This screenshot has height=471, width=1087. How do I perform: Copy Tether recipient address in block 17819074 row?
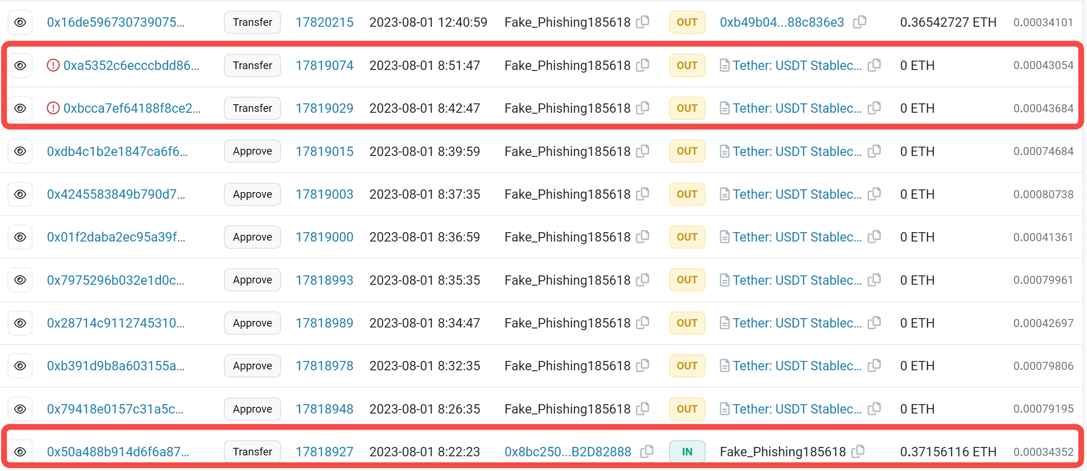pyautogui.click(x=874, y=65)
